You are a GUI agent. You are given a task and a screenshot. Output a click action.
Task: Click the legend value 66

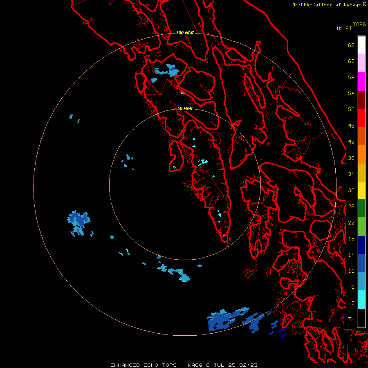[x=351, y=45]
